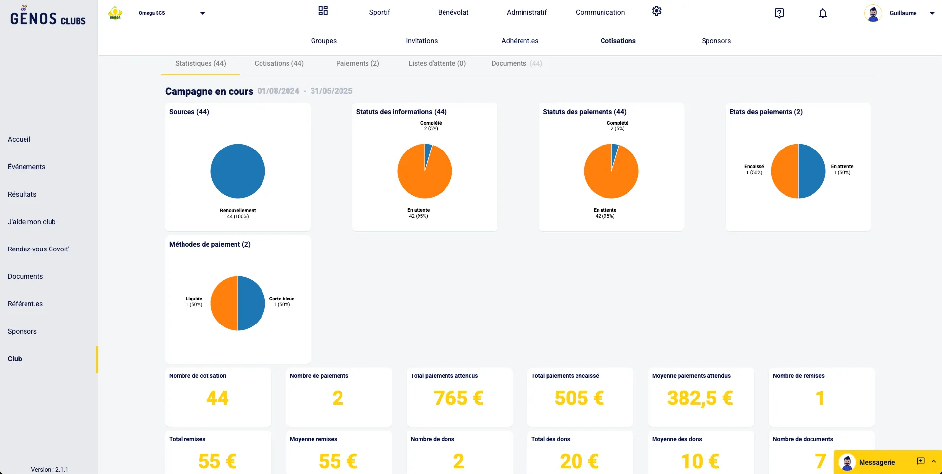Click the Omega SCS club logo
The width and height of the screenshot is (942, 474).
(115, 13)
